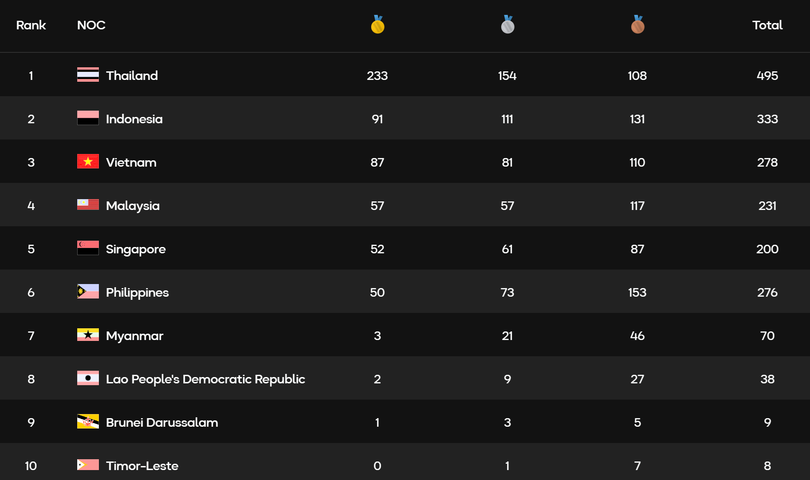This screenshot has height=480, width=810.
Task: Click the Thailand flag icon
Action: pos(88,75)
